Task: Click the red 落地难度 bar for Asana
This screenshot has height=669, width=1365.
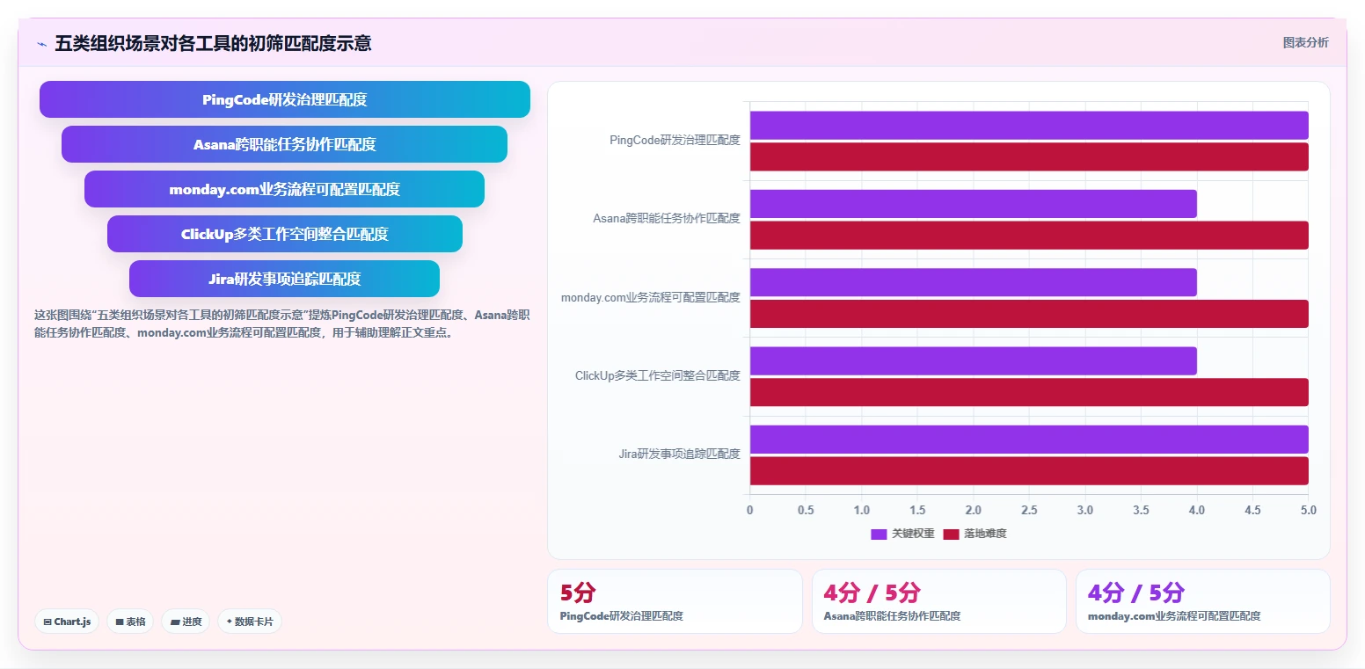Action: point(1029,235)
